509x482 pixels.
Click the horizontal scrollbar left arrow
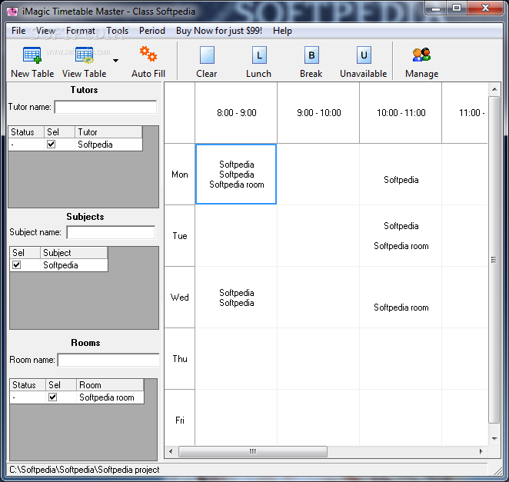pos(171,451)
